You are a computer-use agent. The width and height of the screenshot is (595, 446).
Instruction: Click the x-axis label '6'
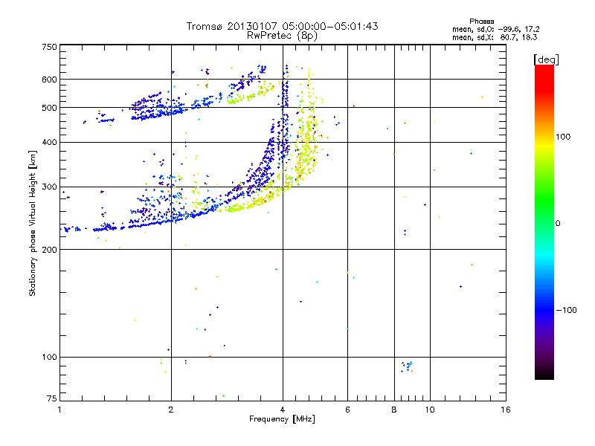pos(347,410)
